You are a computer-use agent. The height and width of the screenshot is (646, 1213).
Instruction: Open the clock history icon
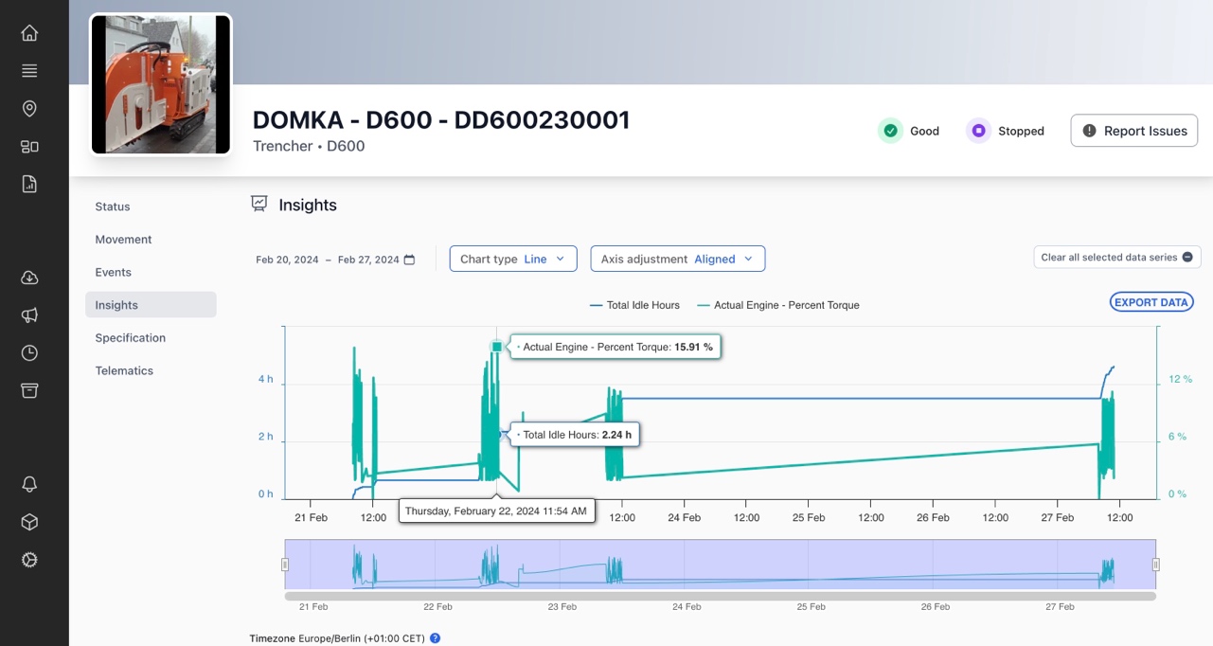[29, 353]
